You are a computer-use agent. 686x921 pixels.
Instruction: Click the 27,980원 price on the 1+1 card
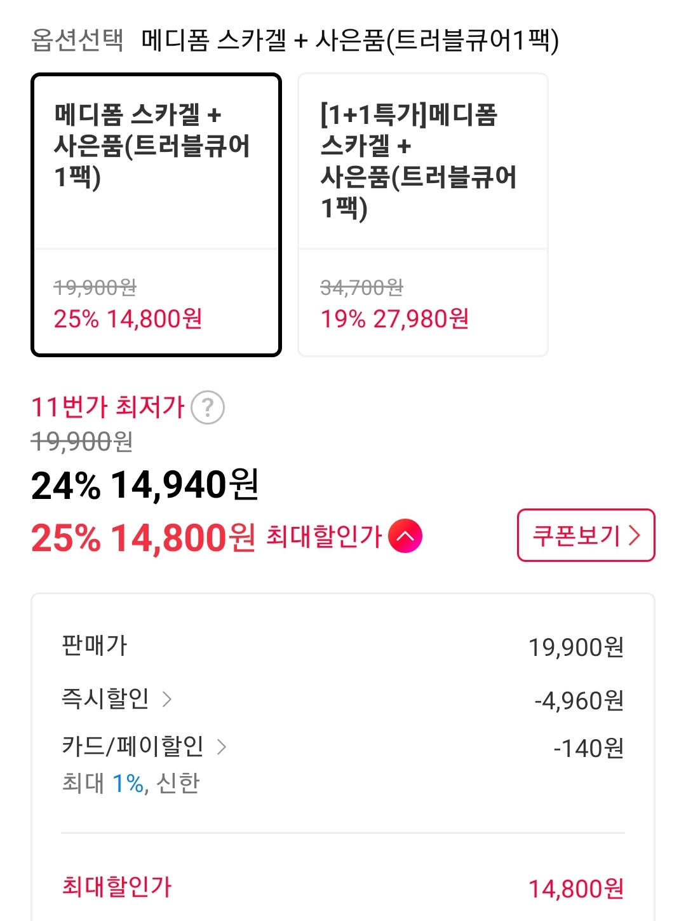[x=420, y=318]
